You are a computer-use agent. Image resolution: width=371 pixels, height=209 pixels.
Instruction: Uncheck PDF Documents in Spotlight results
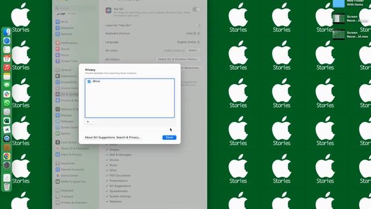(x=107, y=175)
